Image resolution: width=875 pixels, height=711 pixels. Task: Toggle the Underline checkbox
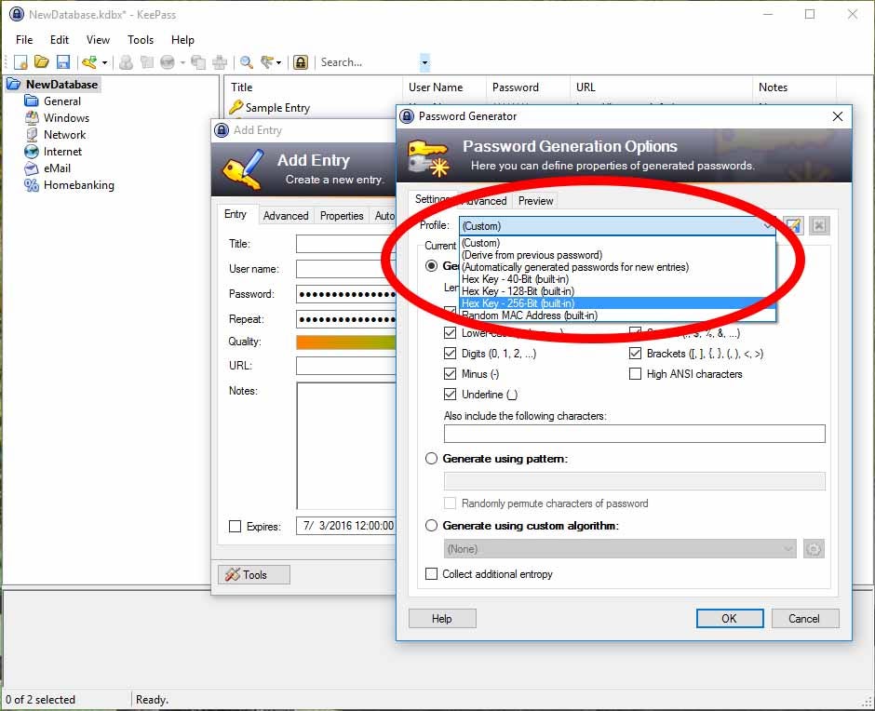450,394
